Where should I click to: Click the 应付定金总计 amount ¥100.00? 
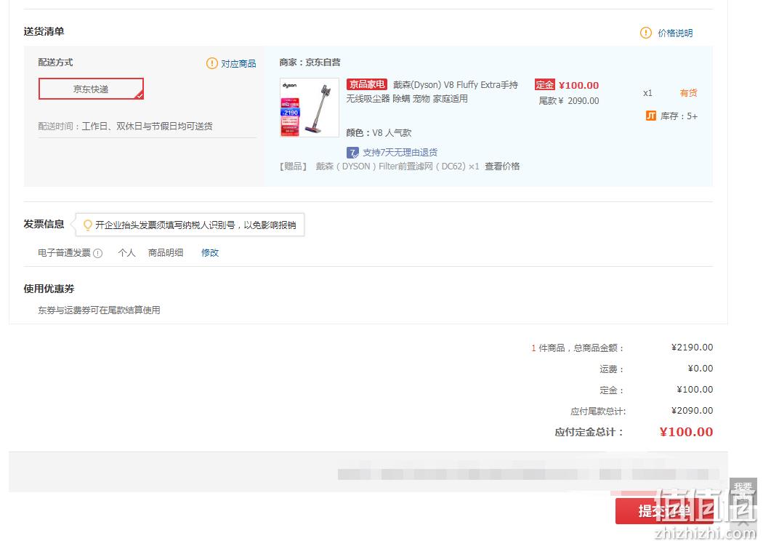[686, 432]
